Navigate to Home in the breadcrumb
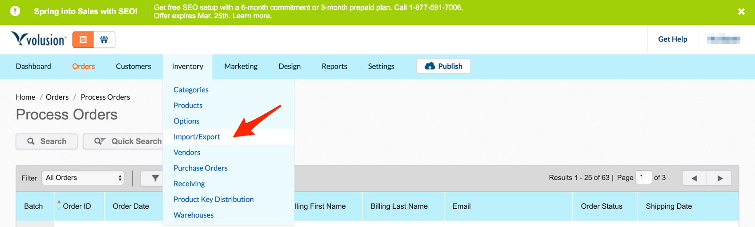The height and width of the screenshot is (227, 755). (25, 97)
